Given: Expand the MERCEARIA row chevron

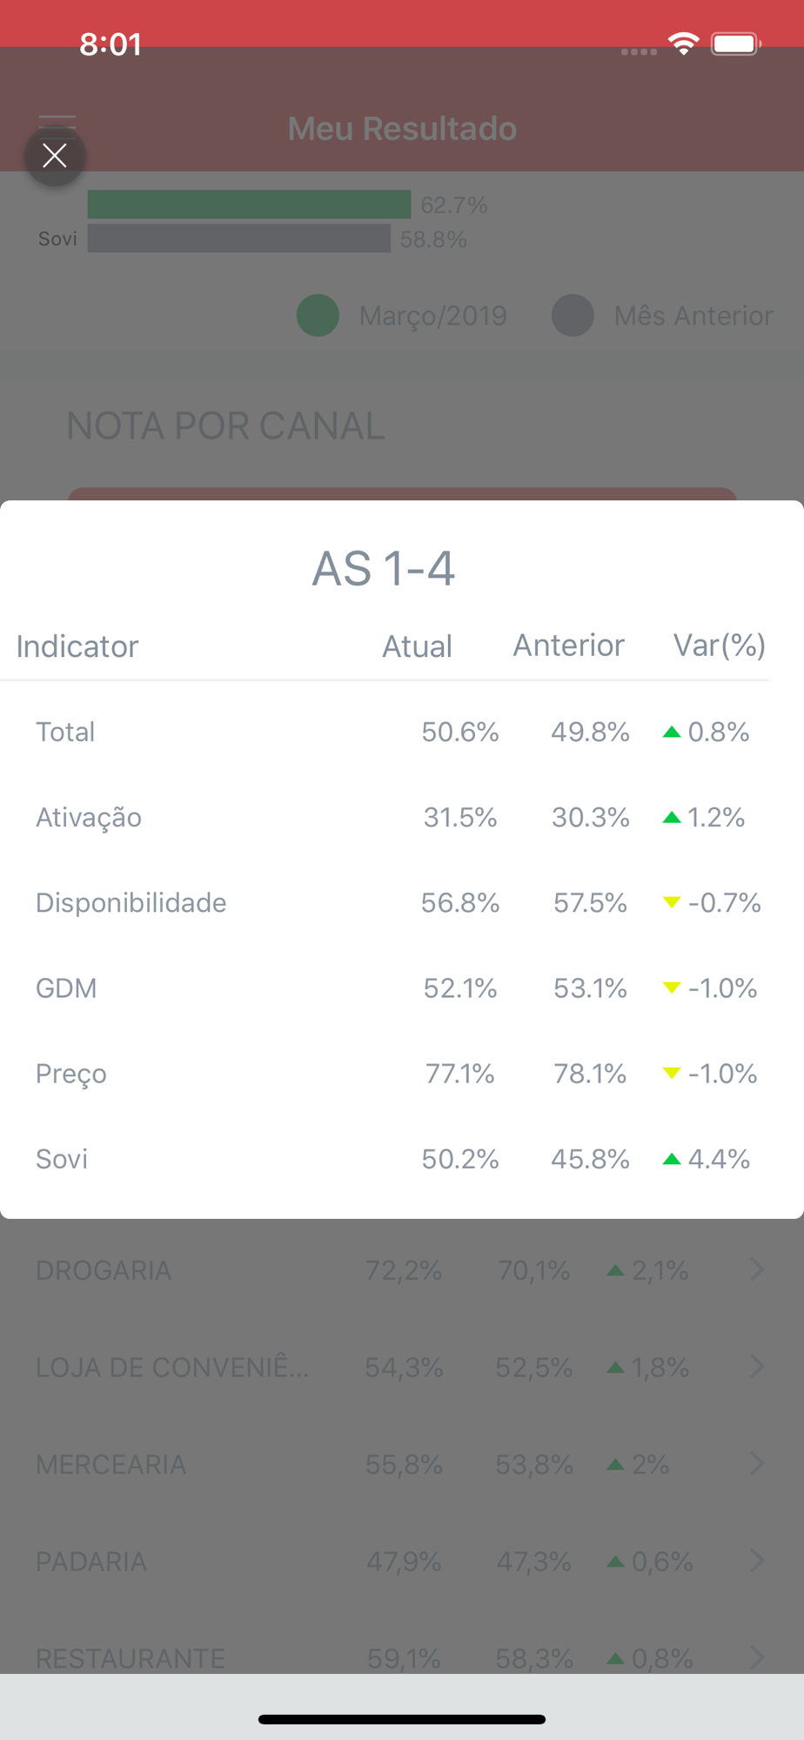Looking at the screenshot, I should [757, 1463].
